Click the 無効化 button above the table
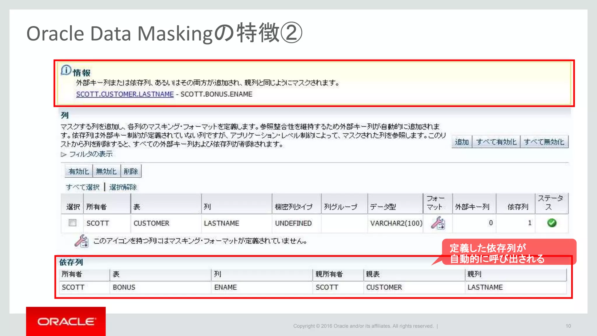The image size is (597, 336). [x=106, y=171]
